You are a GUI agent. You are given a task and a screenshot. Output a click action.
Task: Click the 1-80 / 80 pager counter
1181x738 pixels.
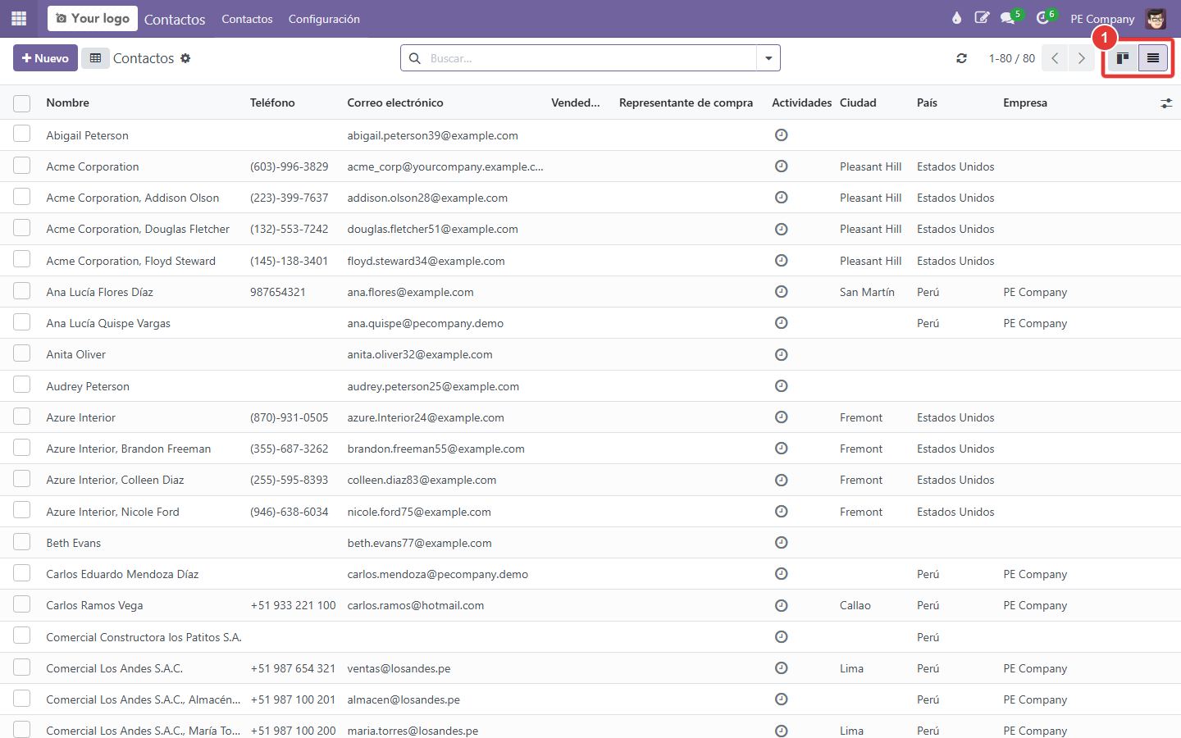[x=1011, y=58]
